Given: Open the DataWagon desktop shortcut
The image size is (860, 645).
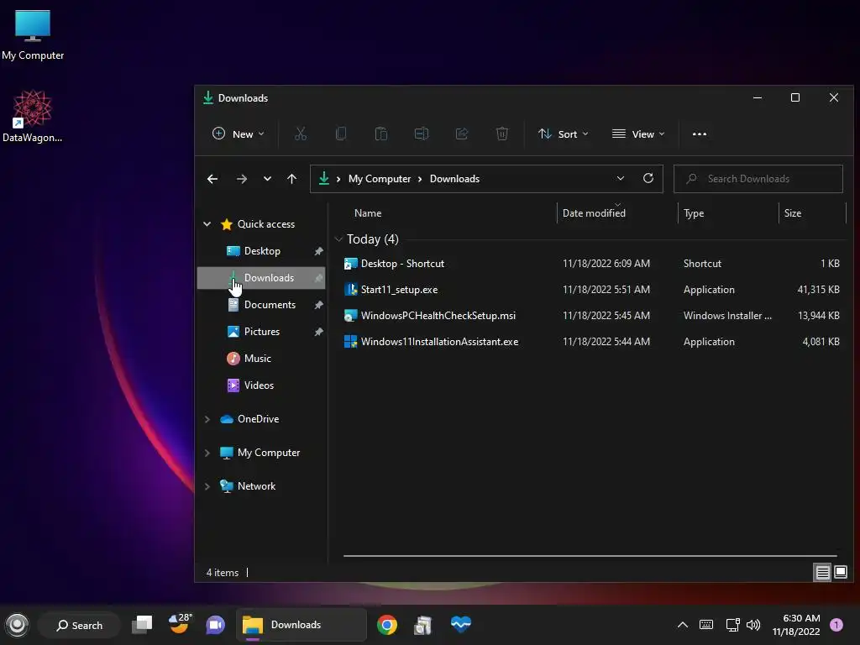Looking at the screenshot, I should (x=33, y=116).
